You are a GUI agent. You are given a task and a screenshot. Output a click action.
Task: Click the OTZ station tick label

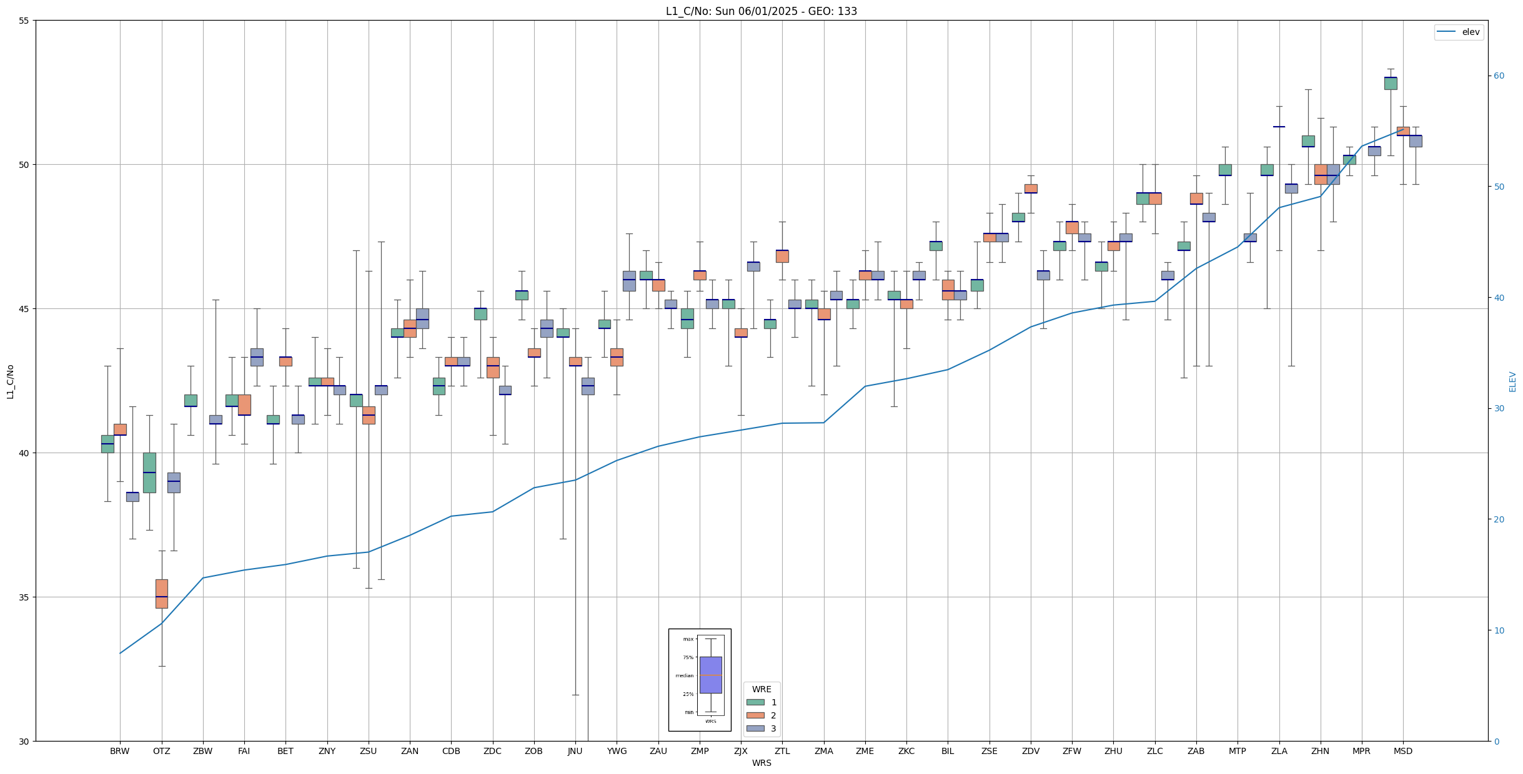point(161,751)
